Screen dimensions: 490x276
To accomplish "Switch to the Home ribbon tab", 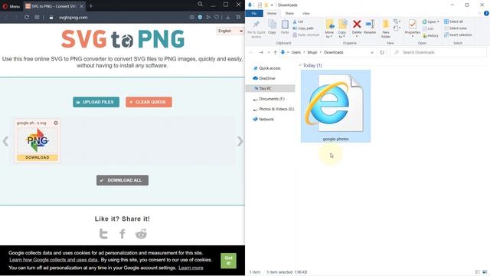I will pyautogui.click(x=272, y=14).
